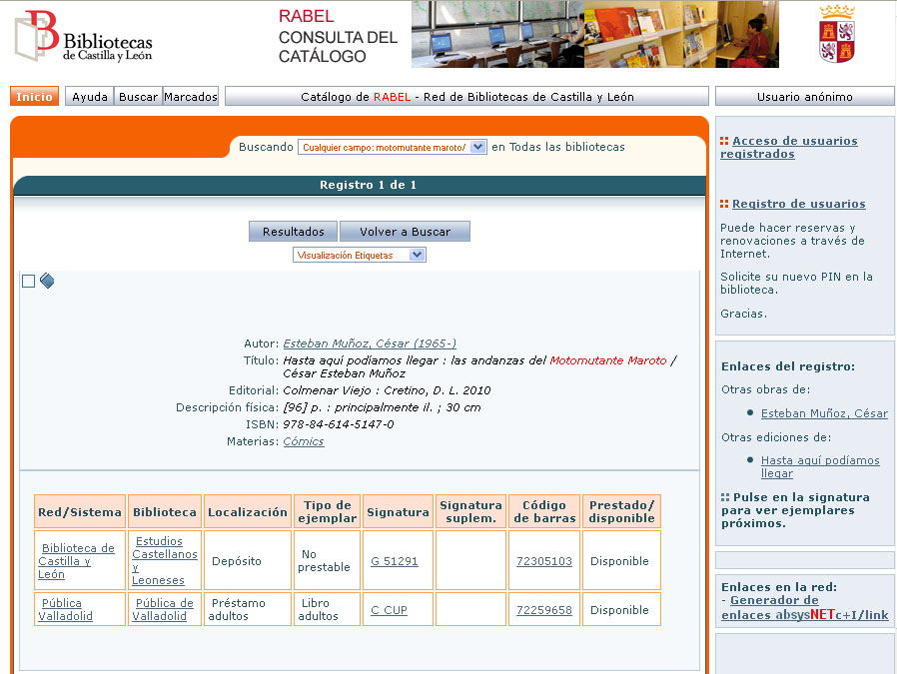Click the blue diamond record icon
The image size is (897, 674).
(47, 281)
